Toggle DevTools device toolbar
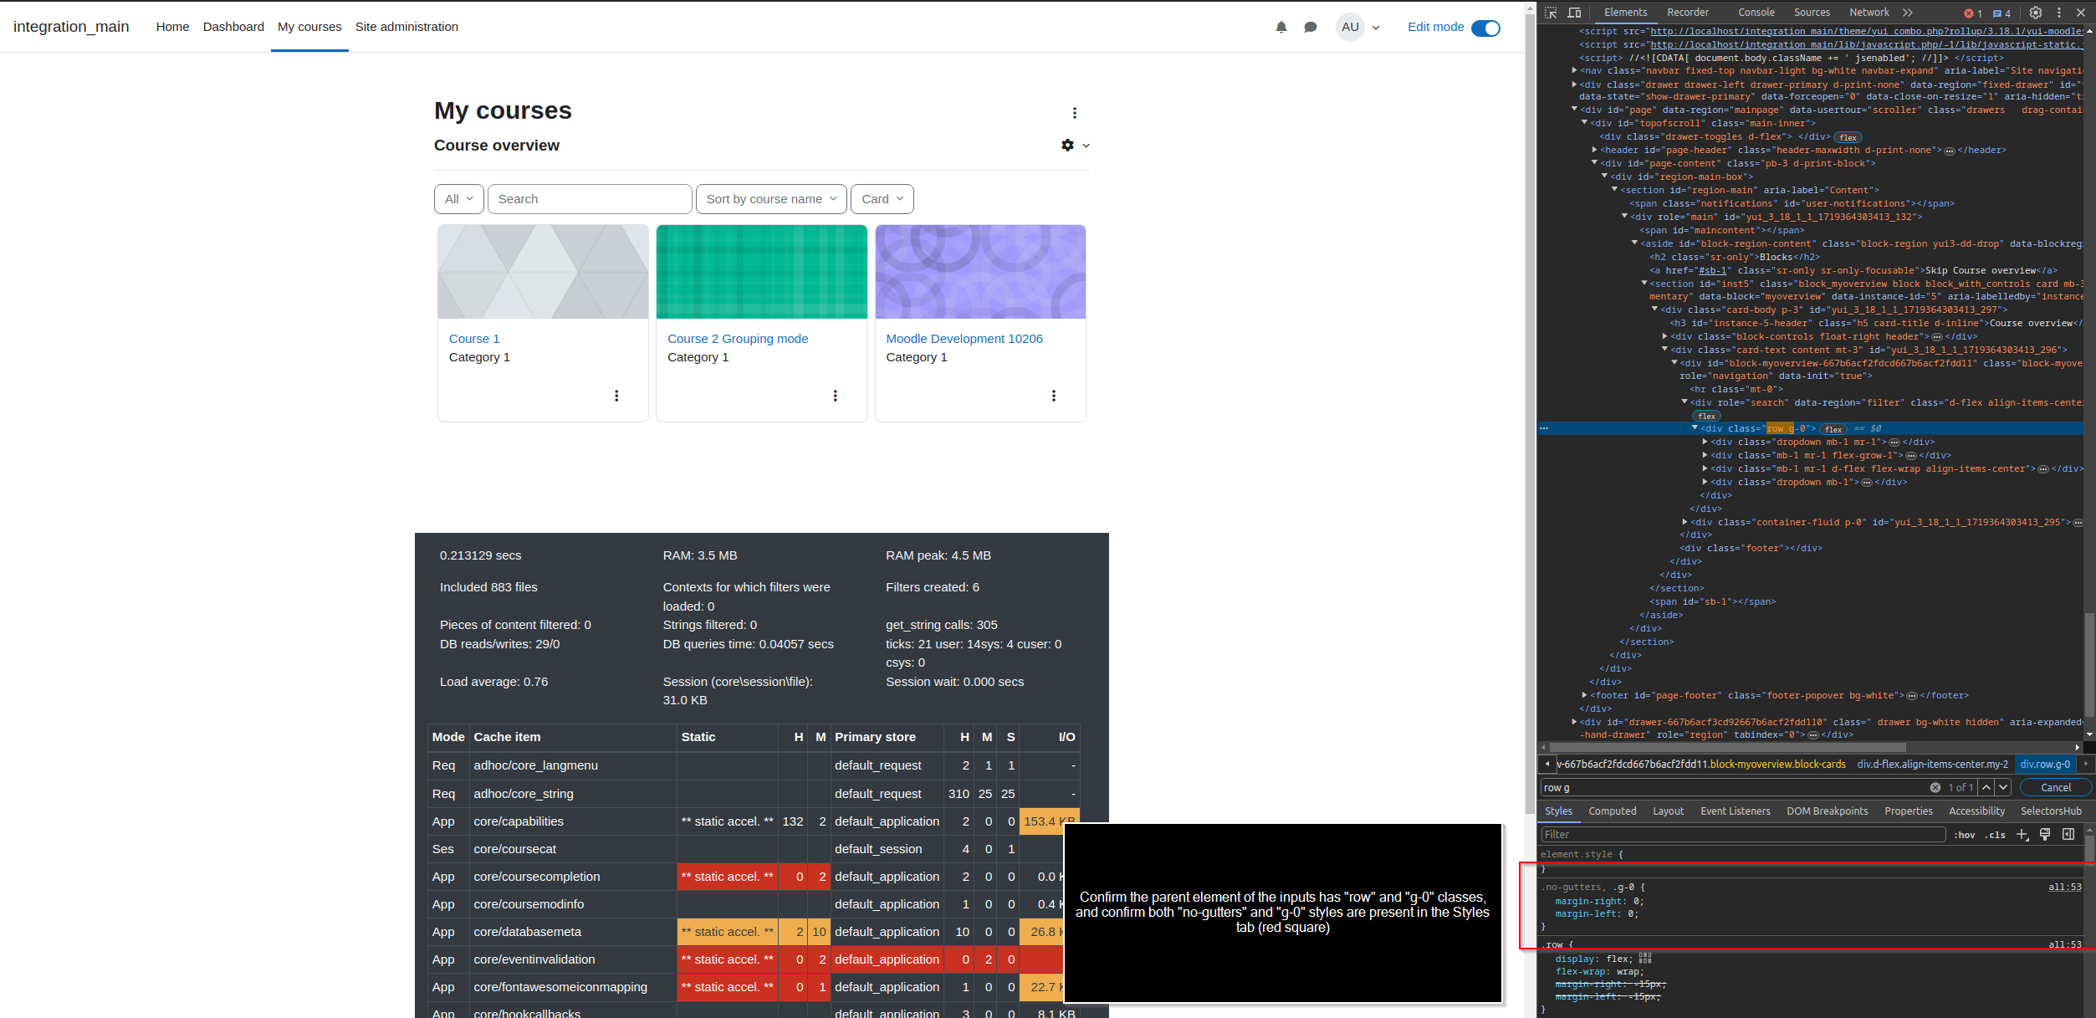Viewport: 2096px width, 1018px height. (1574, 13)
